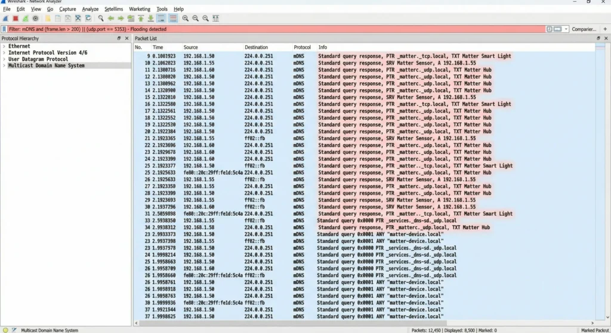Apply the display filter with the arrow button
The image size is (611, 333).
tap(558, 29)
